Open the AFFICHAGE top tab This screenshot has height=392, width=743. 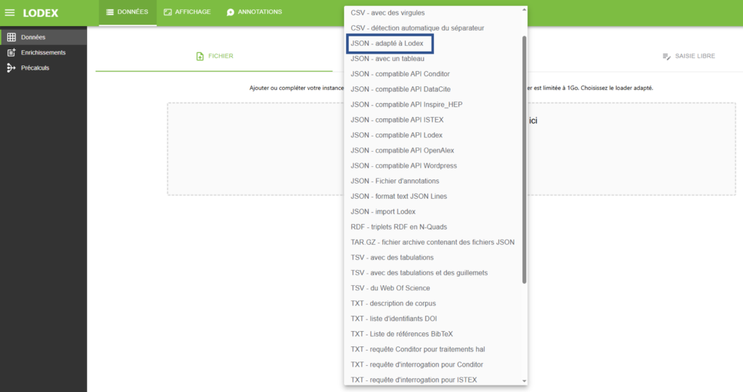point(187,12)
